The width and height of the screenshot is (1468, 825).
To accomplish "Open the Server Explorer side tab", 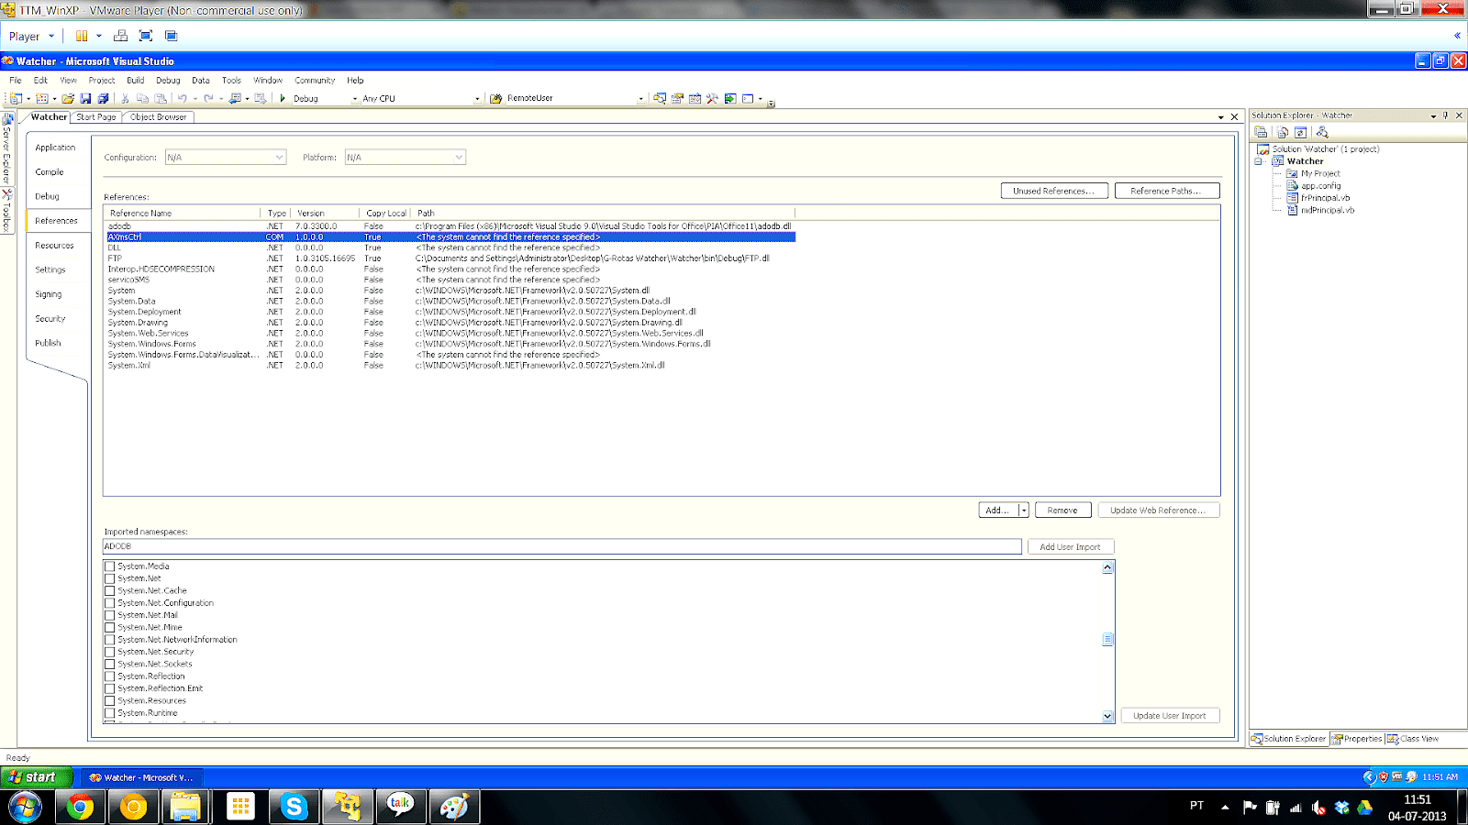I will (6, 149).
